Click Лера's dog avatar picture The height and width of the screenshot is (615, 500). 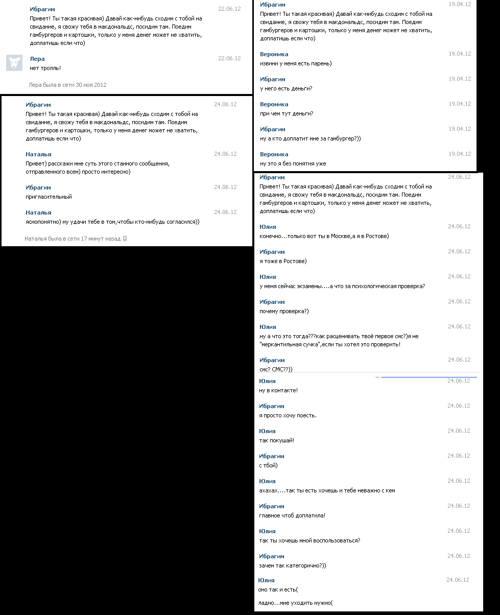pyautogui.click(x=14, y=63)
